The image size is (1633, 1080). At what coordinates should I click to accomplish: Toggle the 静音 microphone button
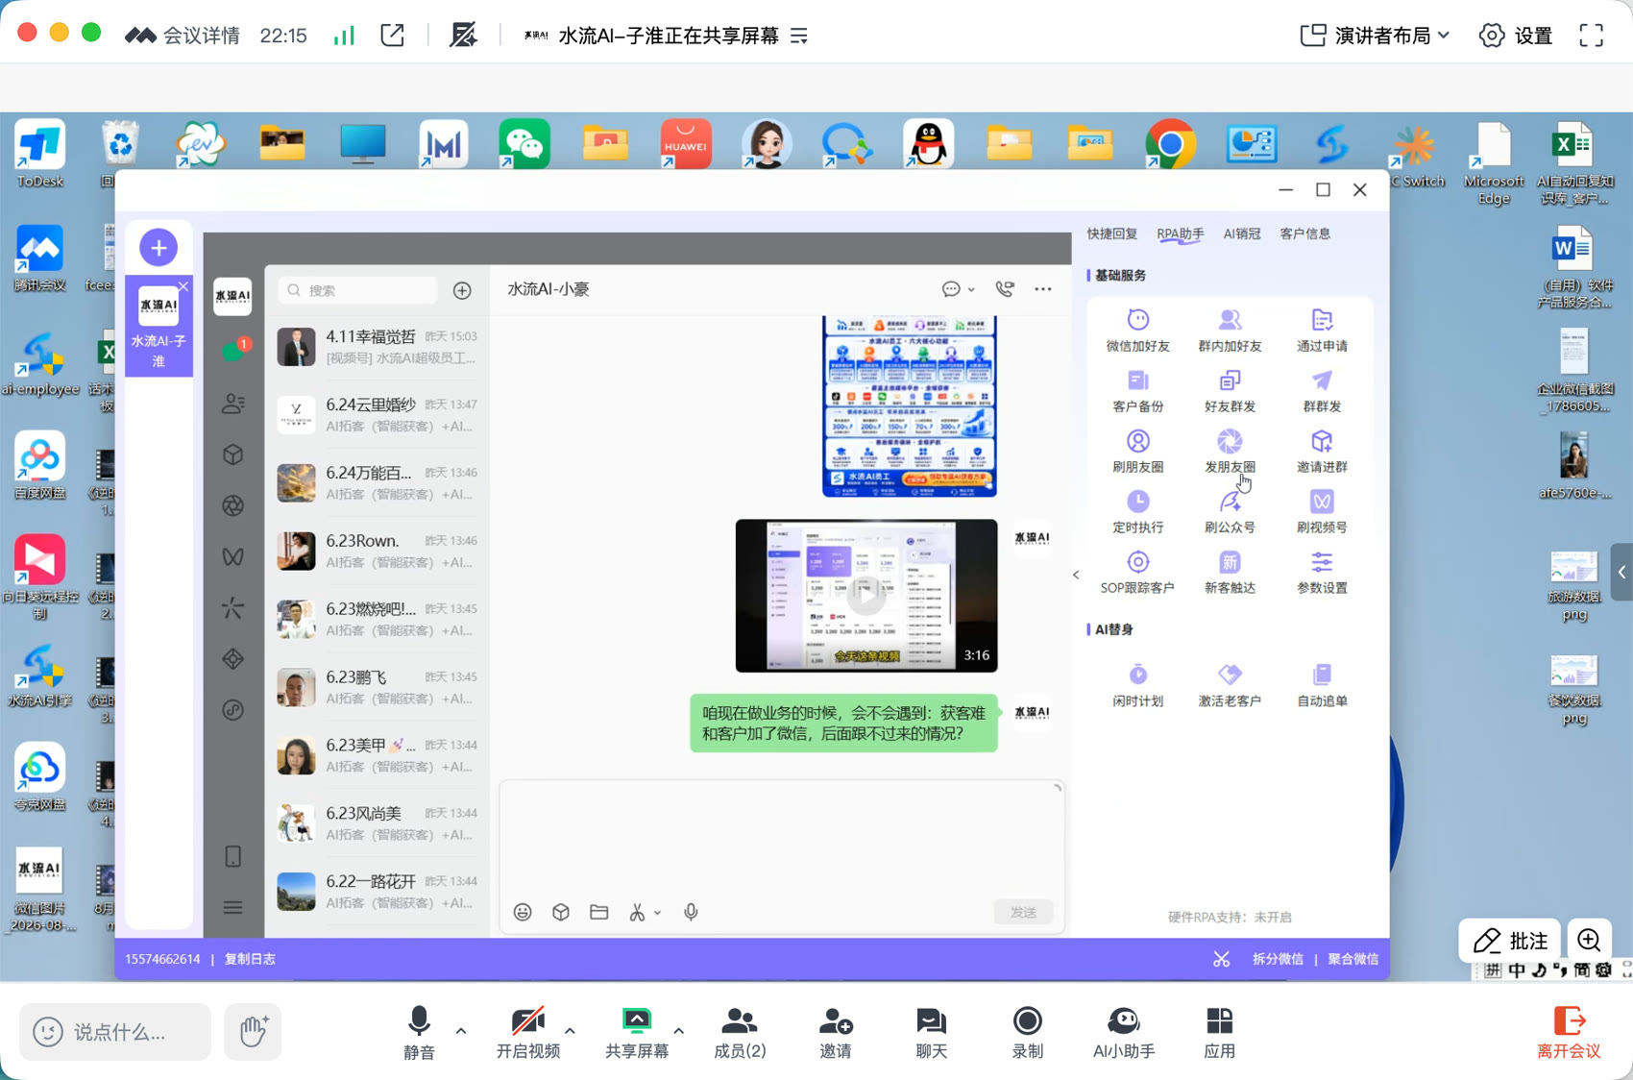tap(419, 1033)
